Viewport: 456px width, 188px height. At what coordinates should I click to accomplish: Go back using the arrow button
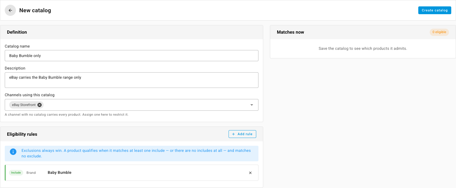point(10,10)
